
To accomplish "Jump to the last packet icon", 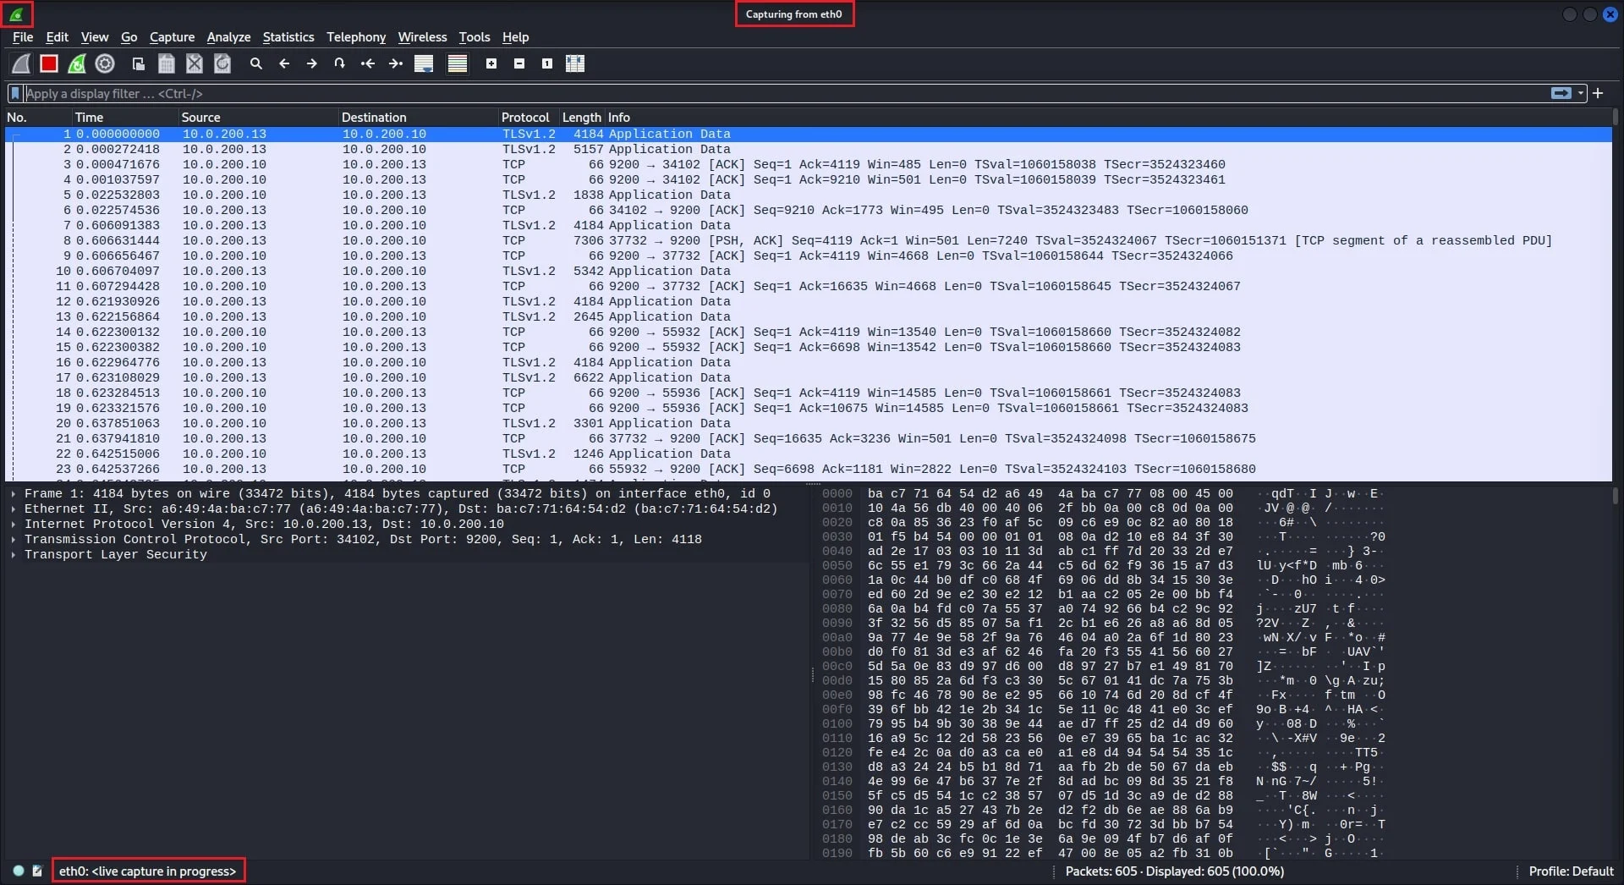I will point(396,63).
